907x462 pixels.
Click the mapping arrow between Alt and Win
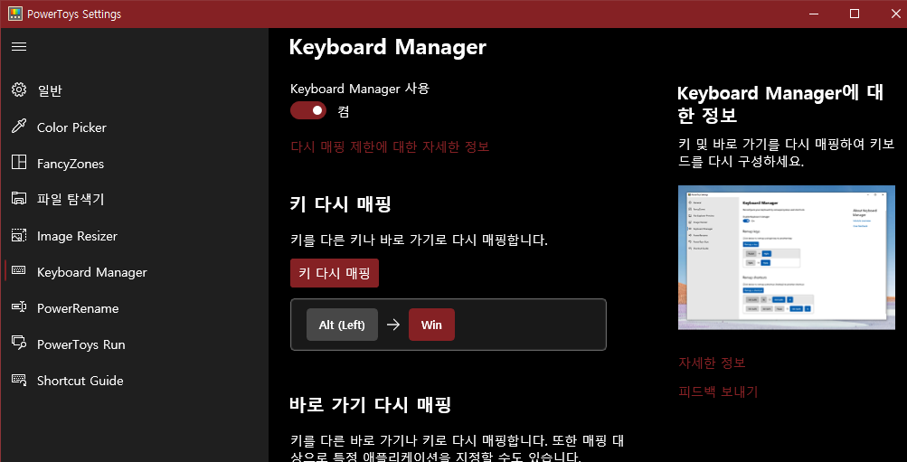click(393, 325)
